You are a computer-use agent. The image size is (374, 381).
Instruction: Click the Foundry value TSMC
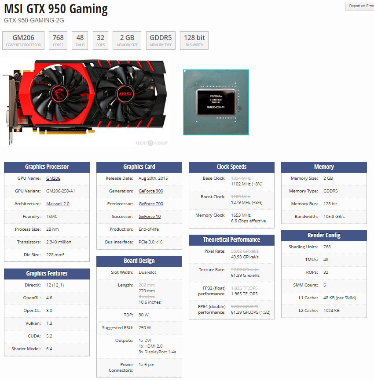52,217
